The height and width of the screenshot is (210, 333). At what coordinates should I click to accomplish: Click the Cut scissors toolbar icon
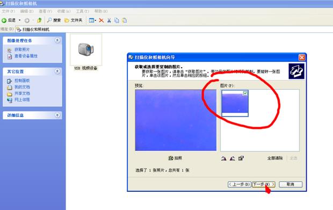pyautogui.click(x=109, y=20)
